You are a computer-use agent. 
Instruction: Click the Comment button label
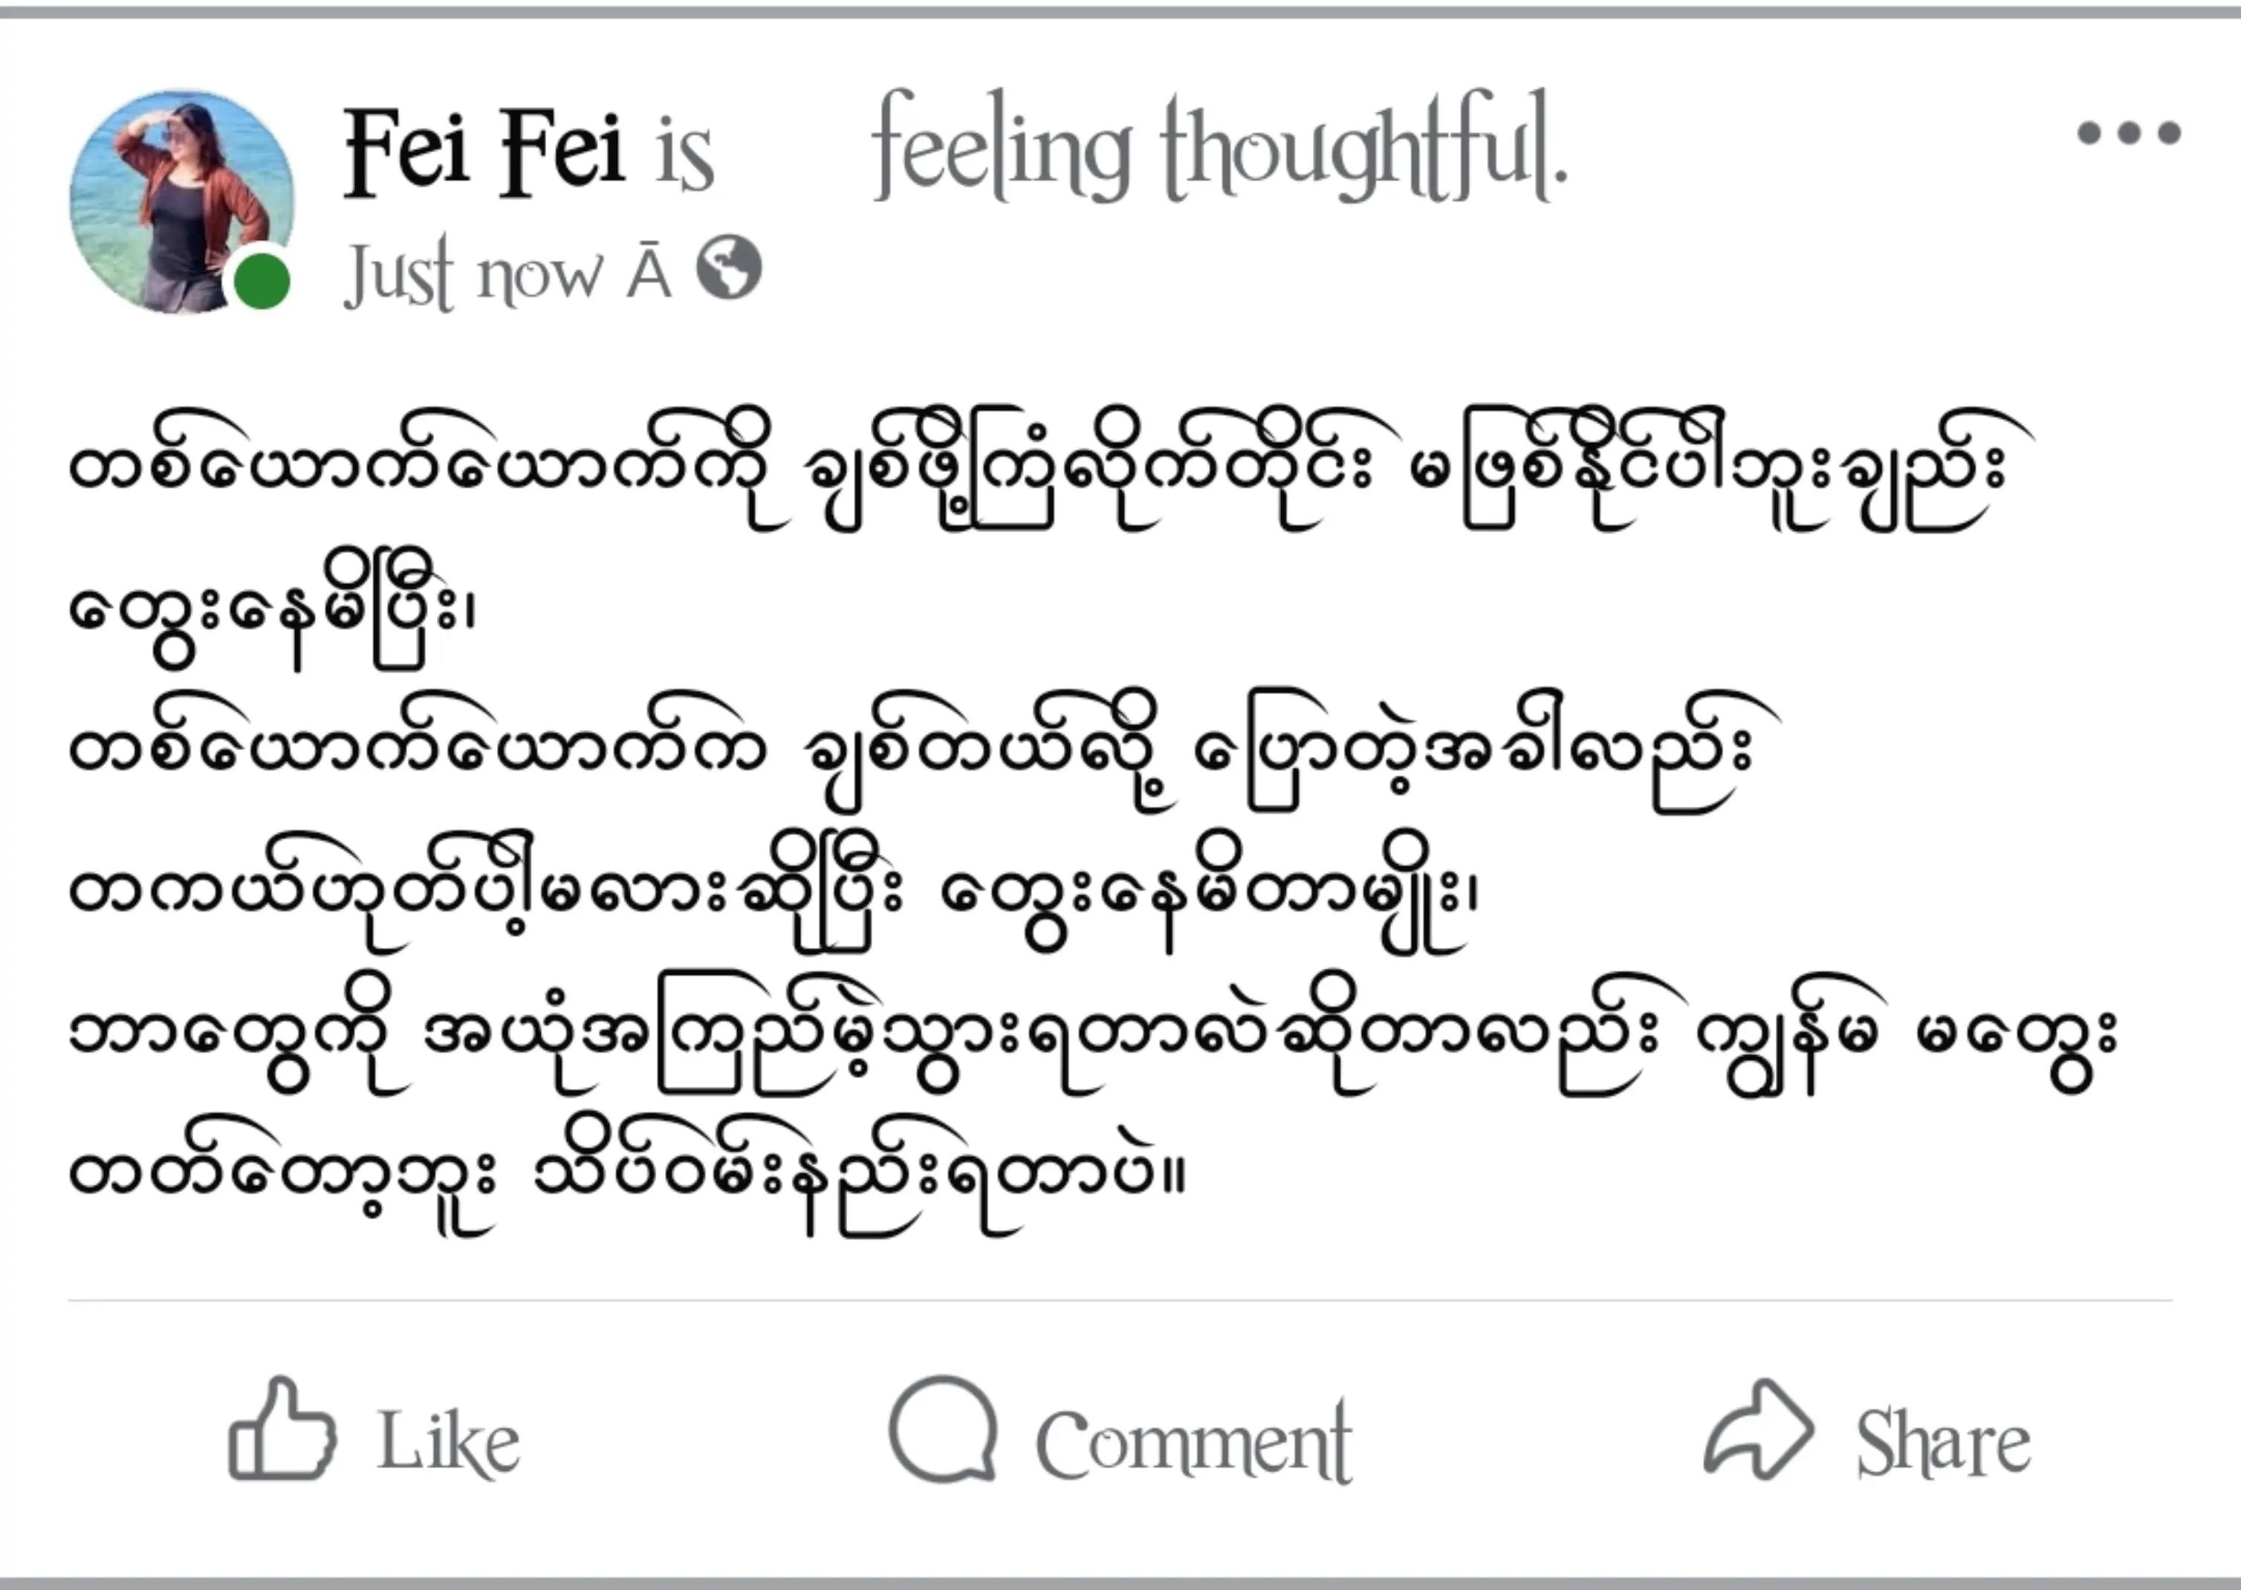pyautogui.click(x=1194, y=1441)
